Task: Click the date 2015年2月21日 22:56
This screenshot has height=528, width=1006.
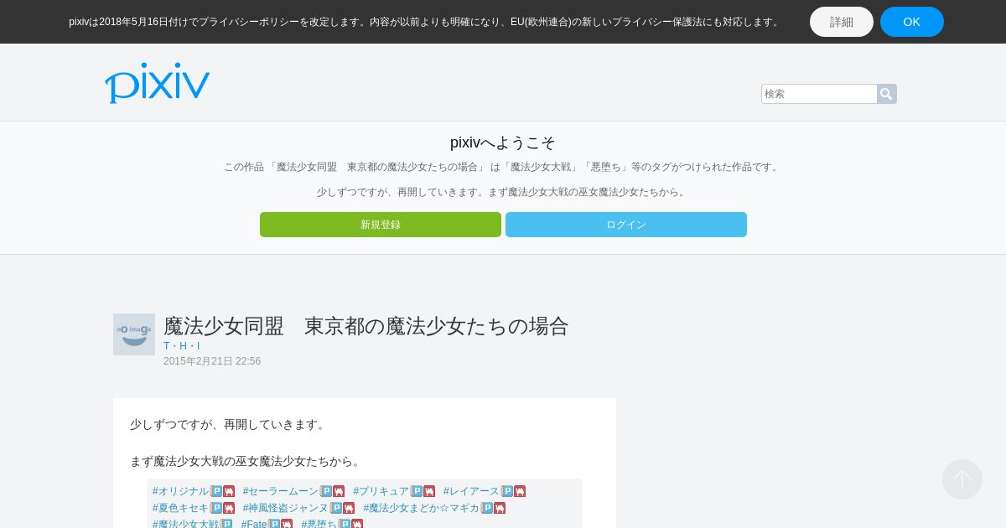Action: point(212,361)
